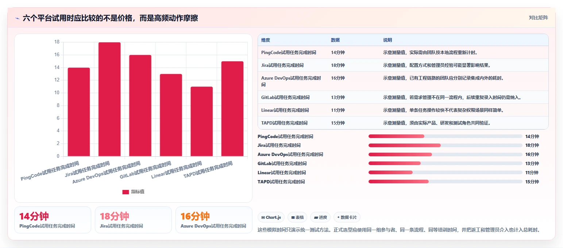The width and height of the screenshot is (563, 248).
Task: Click x-axis label TAPD试用任务完成时间
Action: (208, 170)
